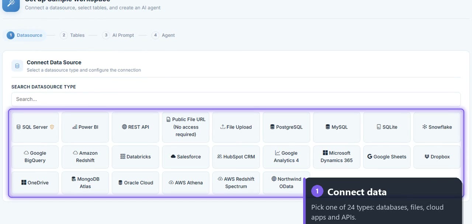Click the cloud icon on Google BigQuery

pos(26,153)
